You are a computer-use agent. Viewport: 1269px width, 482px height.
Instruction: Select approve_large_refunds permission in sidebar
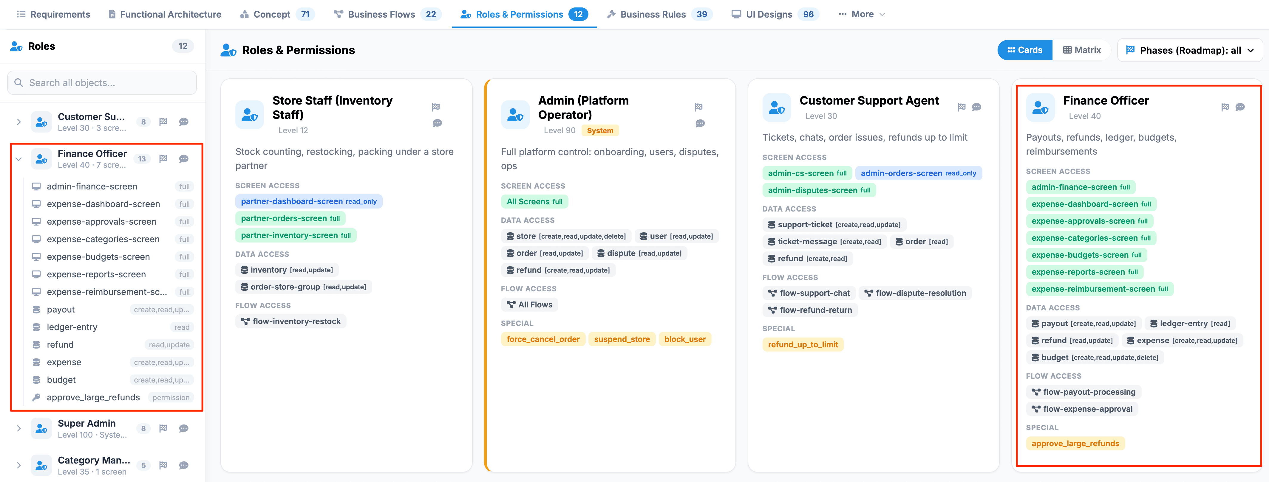(113, 397)
